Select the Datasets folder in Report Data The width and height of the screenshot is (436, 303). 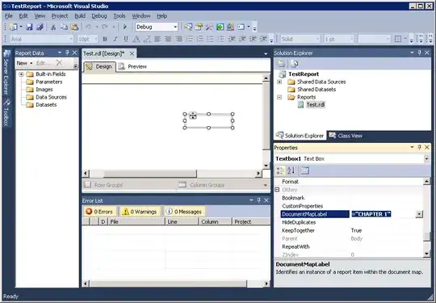42,105
